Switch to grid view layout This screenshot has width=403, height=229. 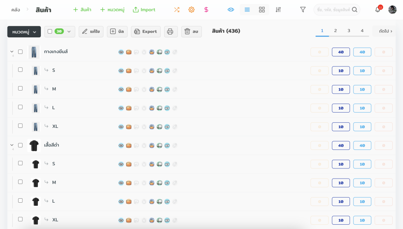coord(262,9)
